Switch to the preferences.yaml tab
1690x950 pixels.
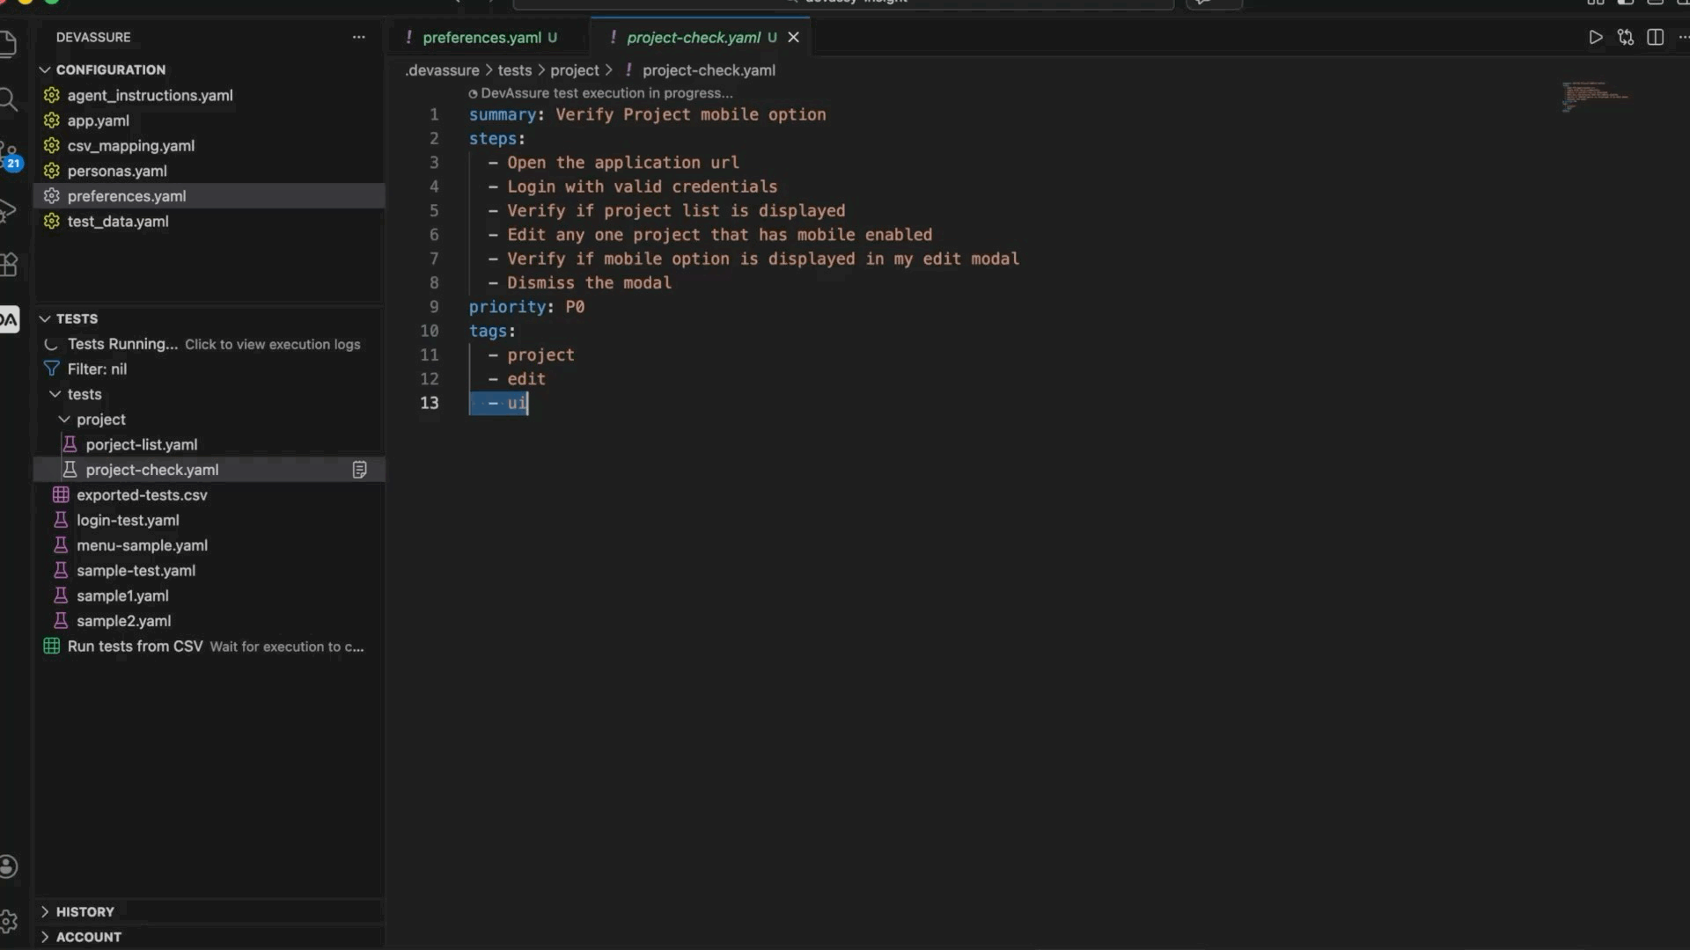pos(481,37)
